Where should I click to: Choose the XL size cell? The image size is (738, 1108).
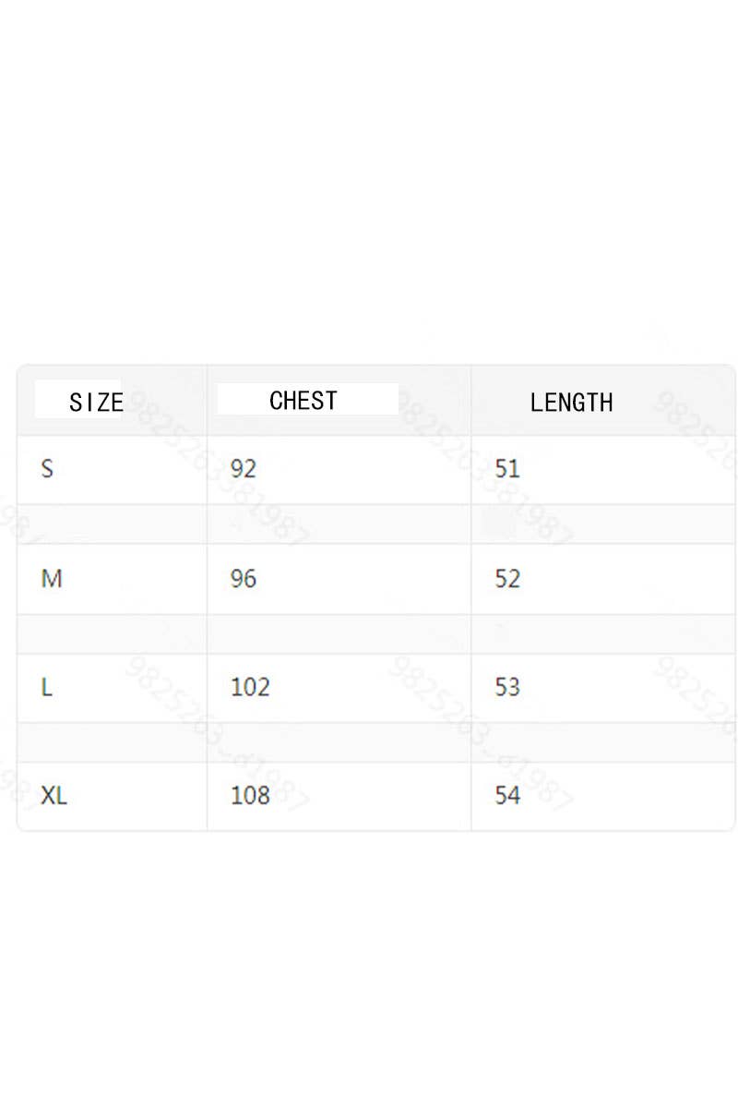tap(54, 795)
